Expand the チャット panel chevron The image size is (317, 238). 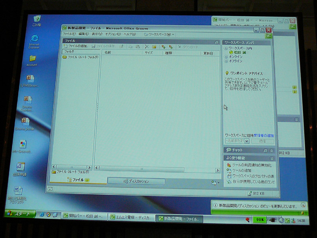(x=271, y=151)
